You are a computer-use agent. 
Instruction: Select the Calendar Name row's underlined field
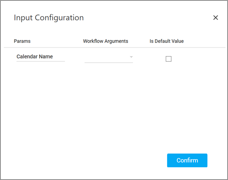tap(40, 57)
